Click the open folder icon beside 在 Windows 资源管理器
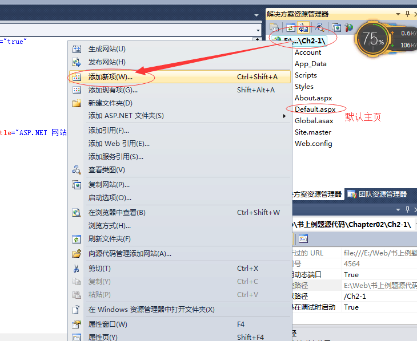 pos(77,310)
